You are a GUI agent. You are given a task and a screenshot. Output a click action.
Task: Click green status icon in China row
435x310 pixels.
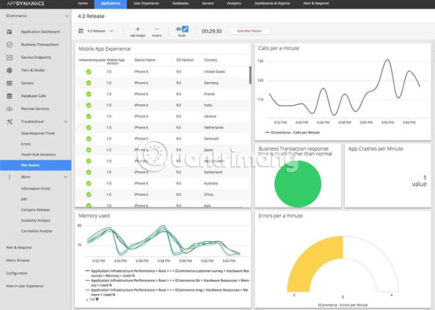coord(89,195)
